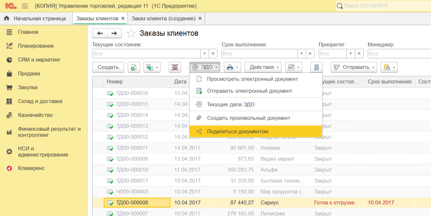This screenshot has width=431, height=216.
Task: Select Текущие дела ЭДО menu item
Action: tap(255, 105)
